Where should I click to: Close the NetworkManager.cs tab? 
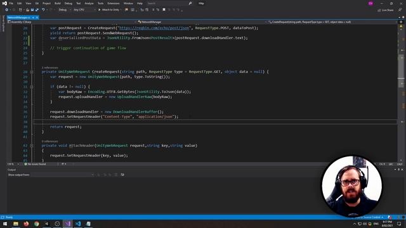[37, 18]
